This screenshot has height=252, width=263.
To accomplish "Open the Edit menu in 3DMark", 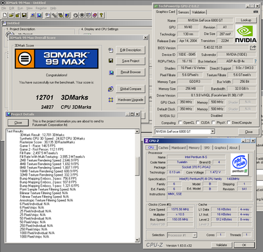I will pyautogui.click(x=12, y=8).
